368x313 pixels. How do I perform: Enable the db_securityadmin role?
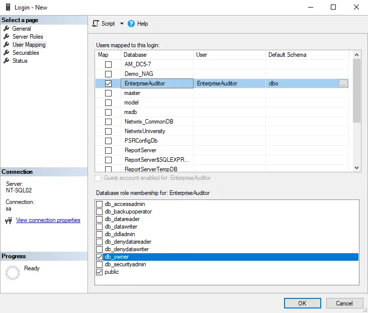99,264
